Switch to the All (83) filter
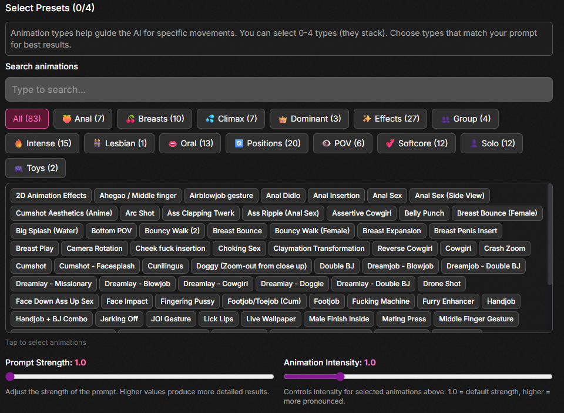 27,119
